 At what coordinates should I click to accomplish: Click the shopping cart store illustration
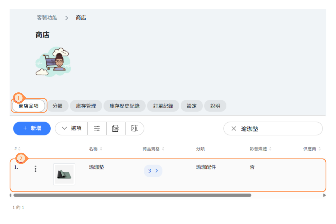pyautogui.click(x=53, y=62)
